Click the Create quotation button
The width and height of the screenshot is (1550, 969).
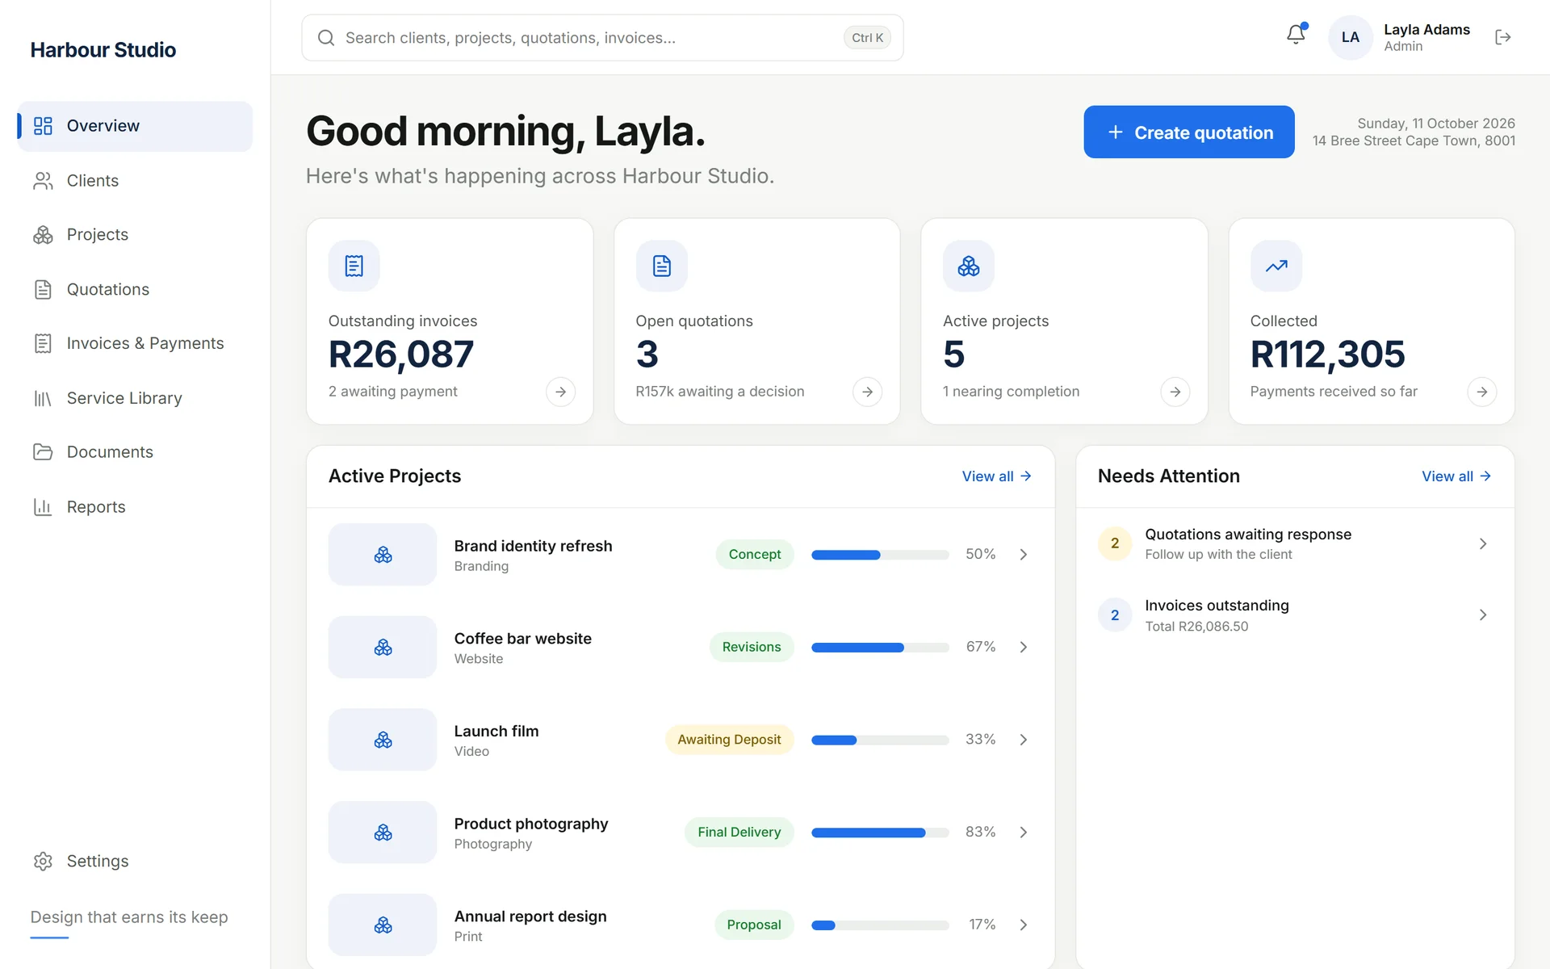[1189, 132]
